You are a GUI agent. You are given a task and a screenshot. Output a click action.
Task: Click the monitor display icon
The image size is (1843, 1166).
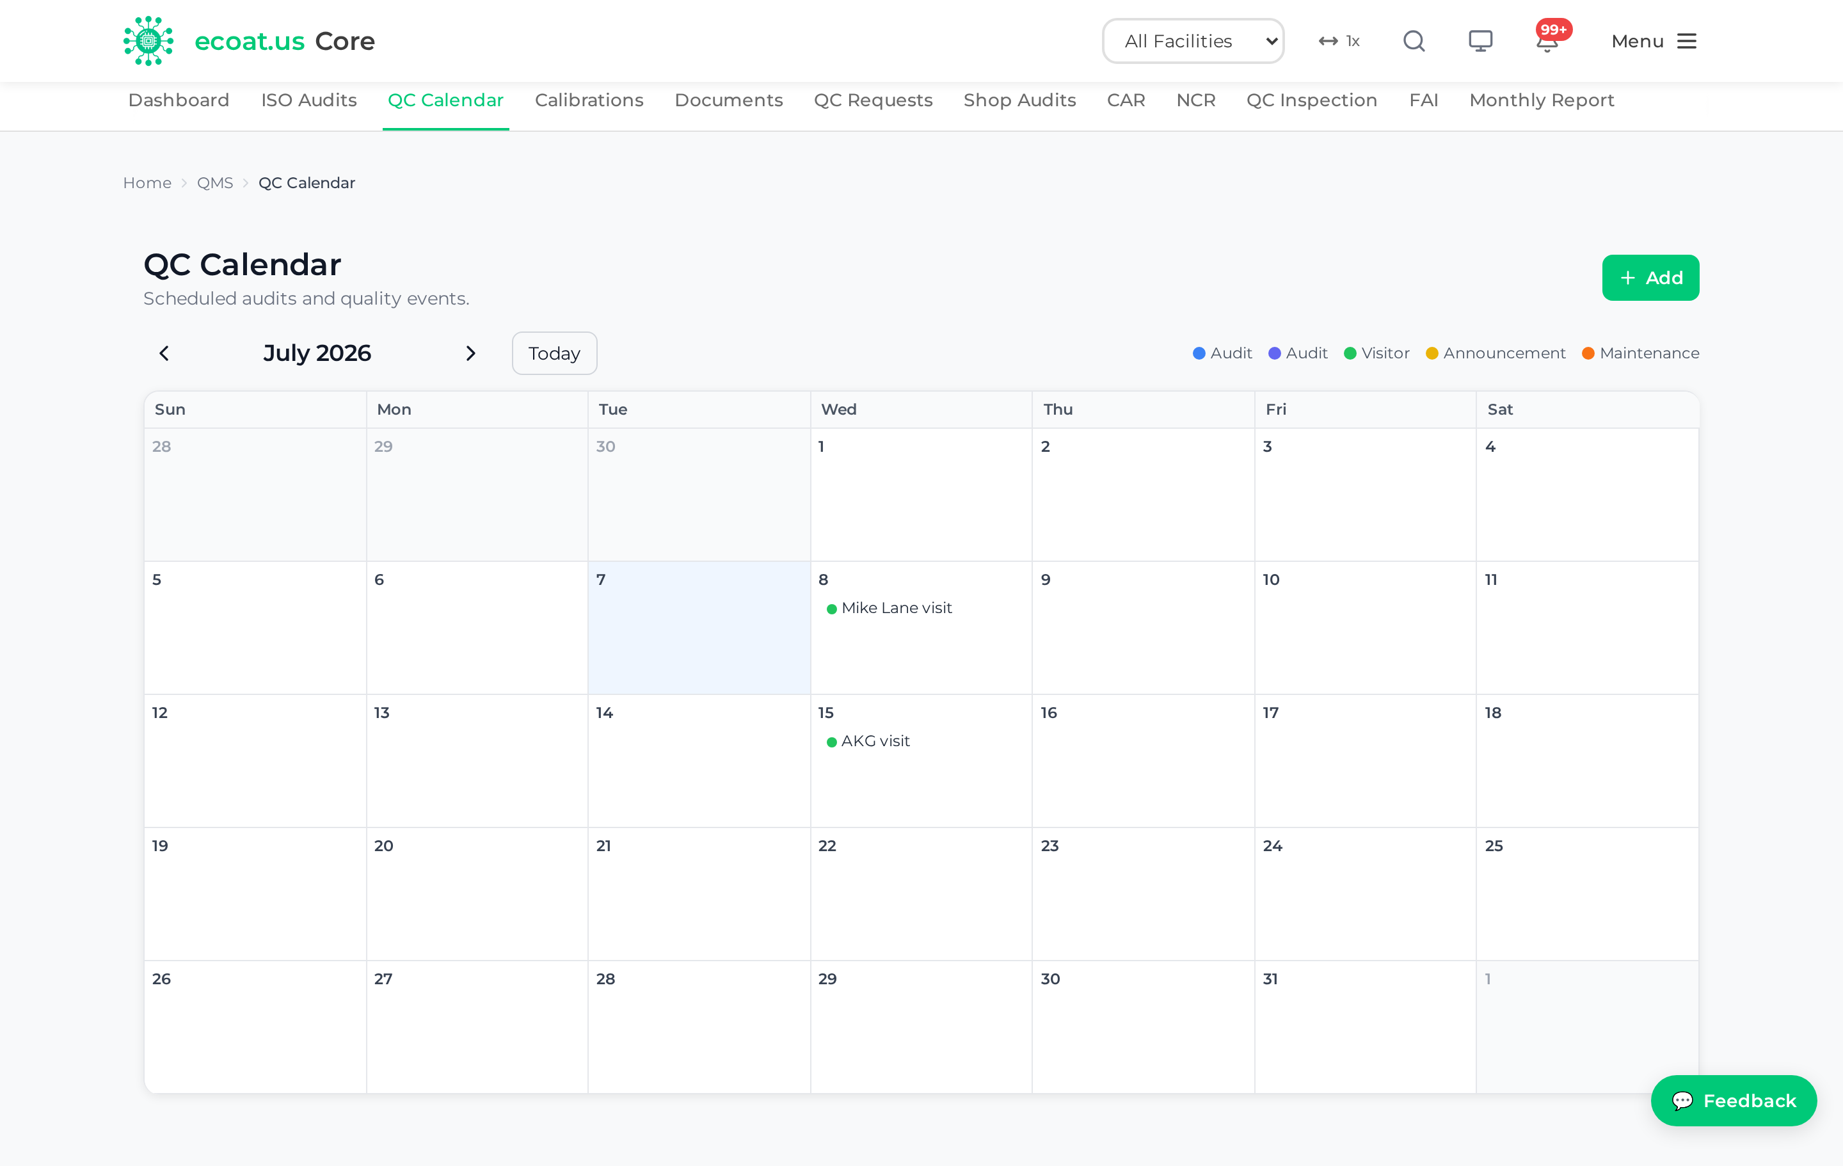tap(1480, 40)
